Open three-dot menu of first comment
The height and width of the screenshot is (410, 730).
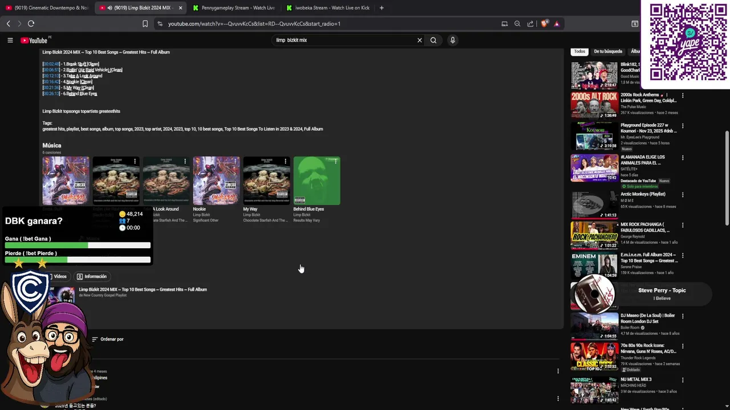click(558, 371)
